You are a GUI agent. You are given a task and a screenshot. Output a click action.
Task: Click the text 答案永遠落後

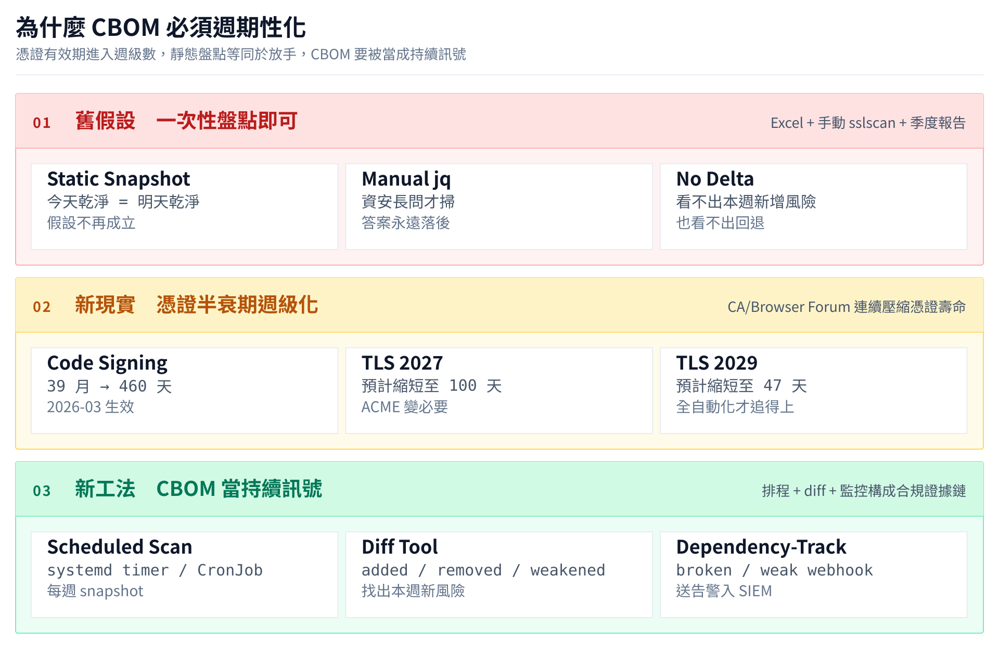[x=405, y=223]
